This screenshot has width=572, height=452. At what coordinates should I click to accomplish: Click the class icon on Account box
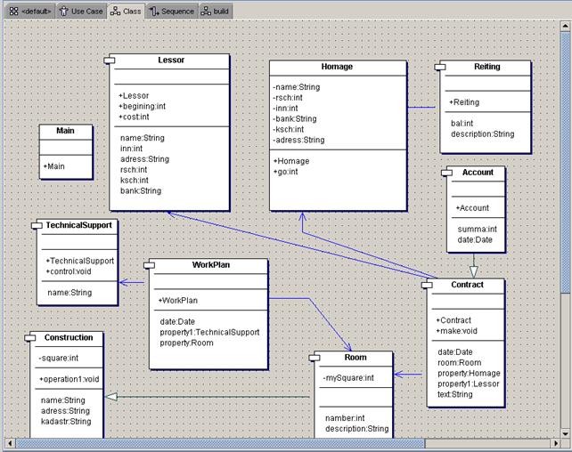451,172
